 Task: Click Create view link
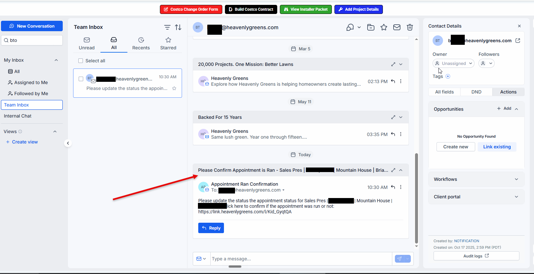point(22,142)
